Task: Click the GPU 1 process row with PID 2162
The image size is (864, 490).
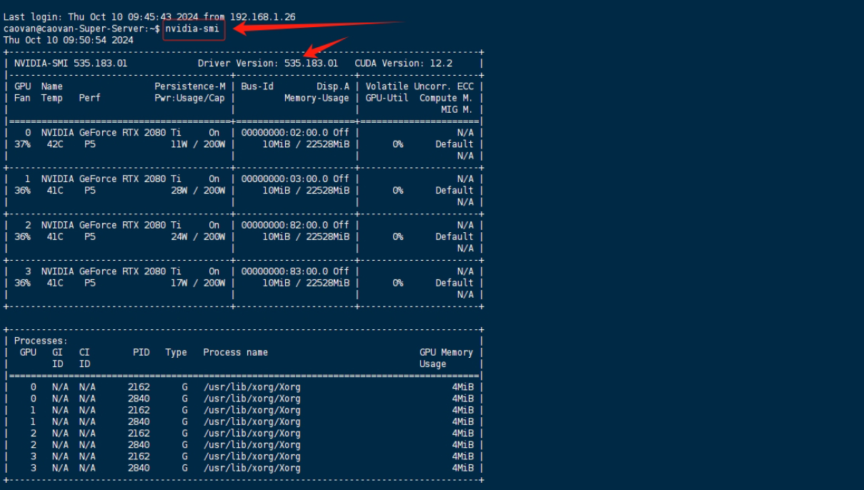Action: [244, 410]
